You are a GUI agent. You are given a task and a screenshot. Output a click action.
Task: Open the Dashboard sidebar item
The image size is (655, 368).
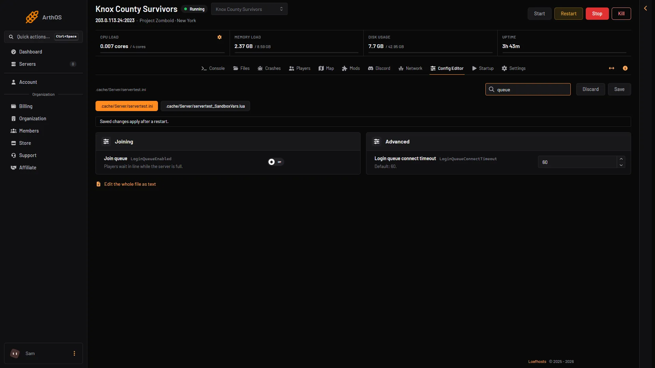click(43, 52)
